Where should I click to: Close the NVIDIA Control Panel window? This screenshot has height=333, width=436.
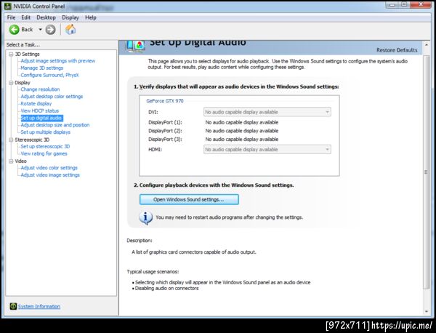coord(421,5)
